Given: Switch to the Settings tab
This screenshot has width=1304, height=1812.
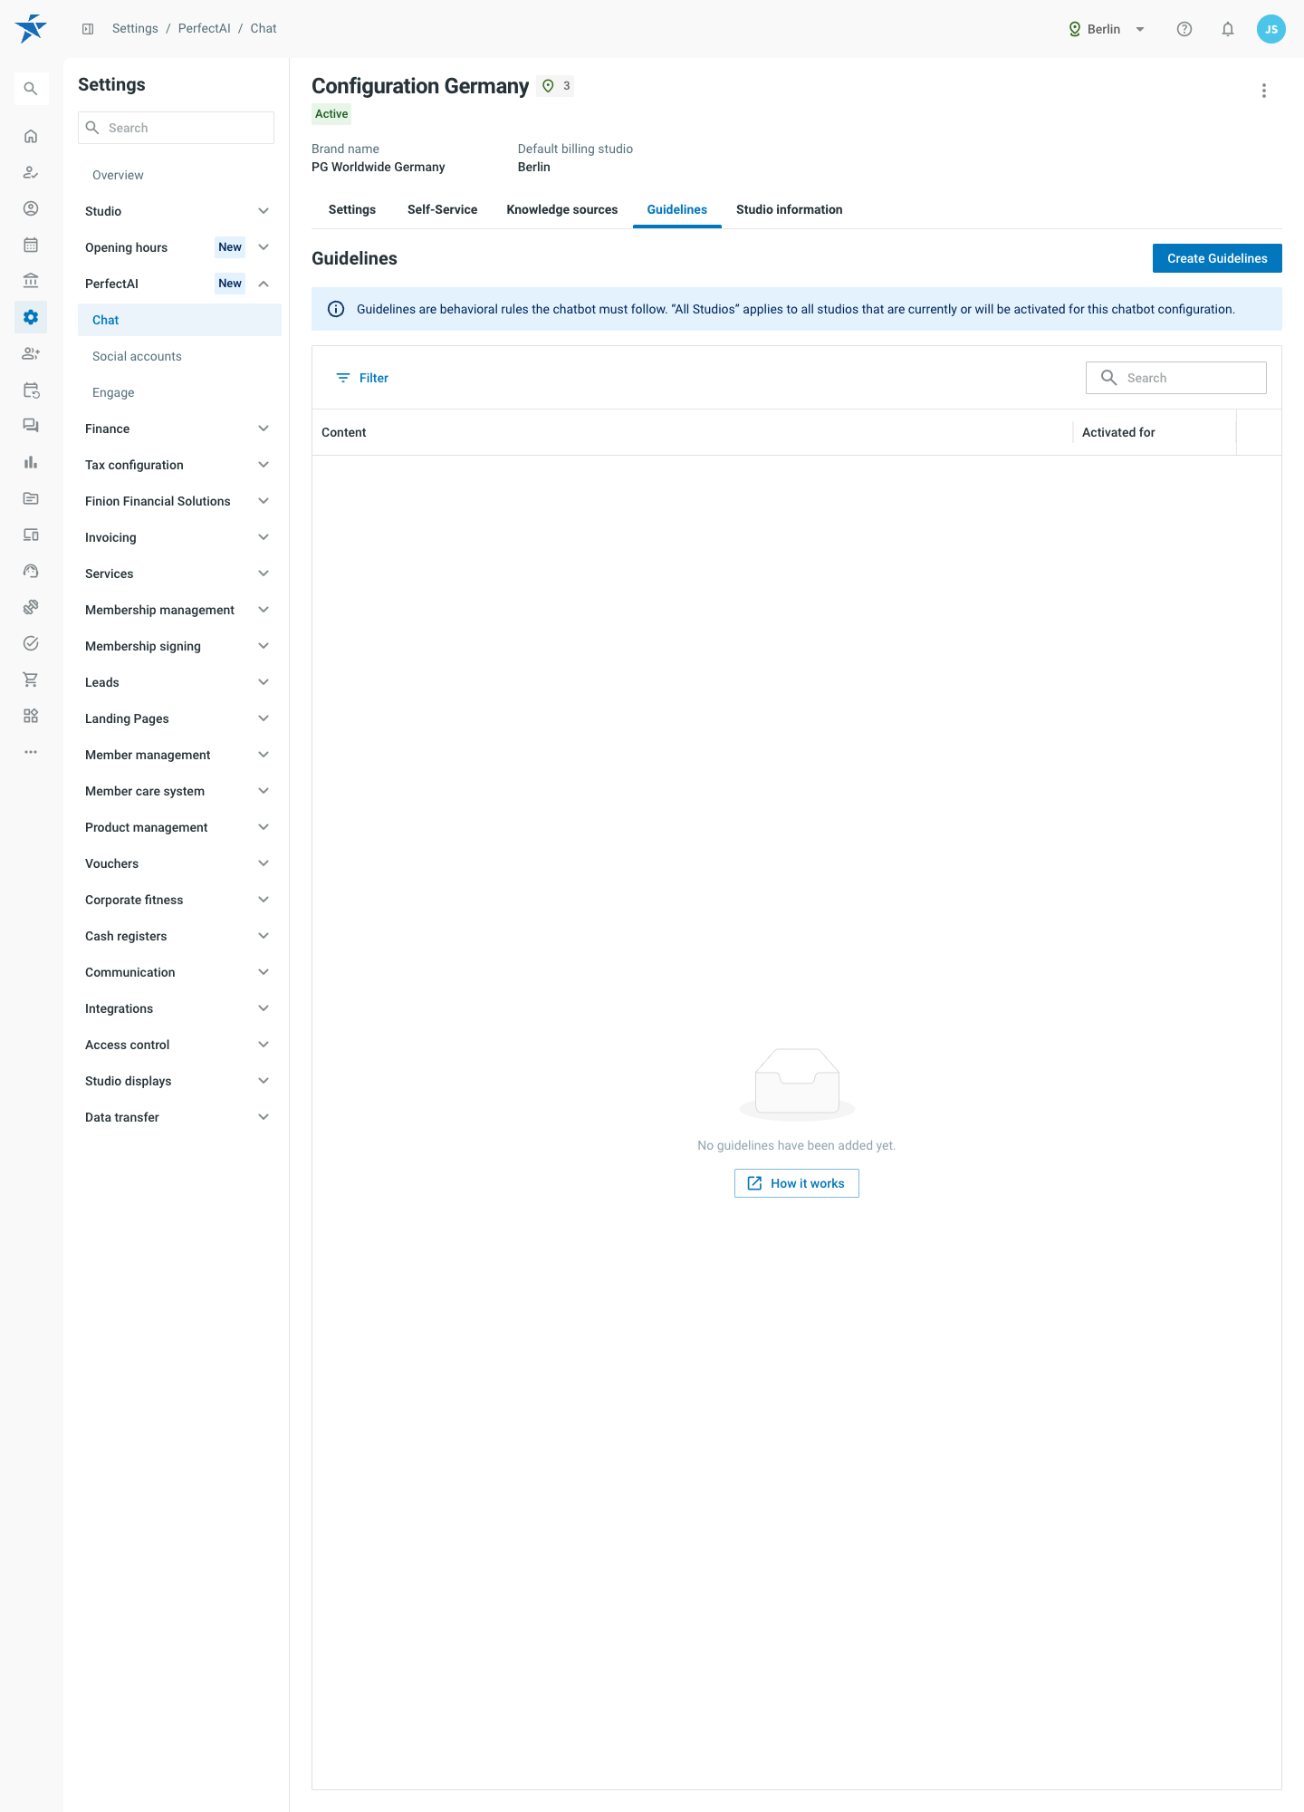Looking at the screenshot, I should [352, 209].
